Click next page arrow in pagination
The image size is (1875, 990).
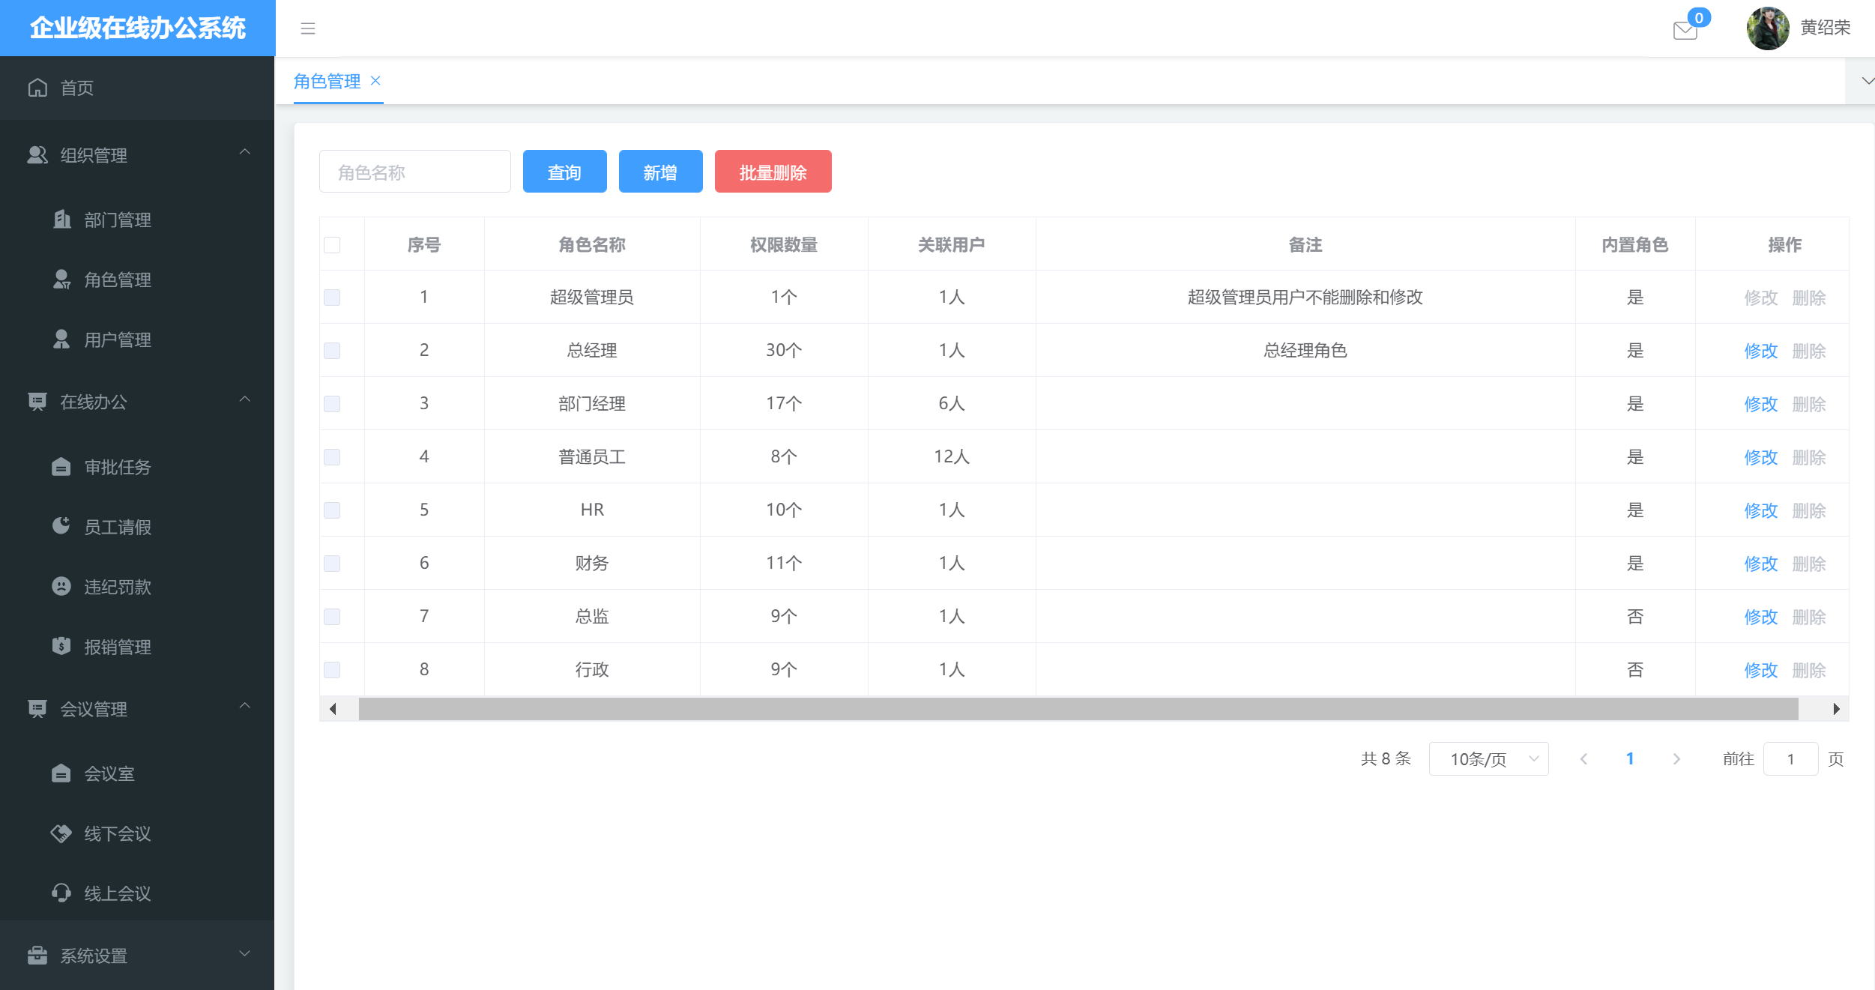[1676, 758]
